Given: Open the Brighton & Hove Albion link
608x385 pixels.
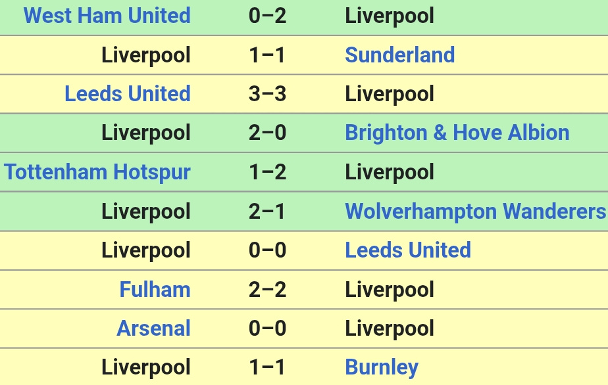Looking at the screenshot, I should pos(457,133).
